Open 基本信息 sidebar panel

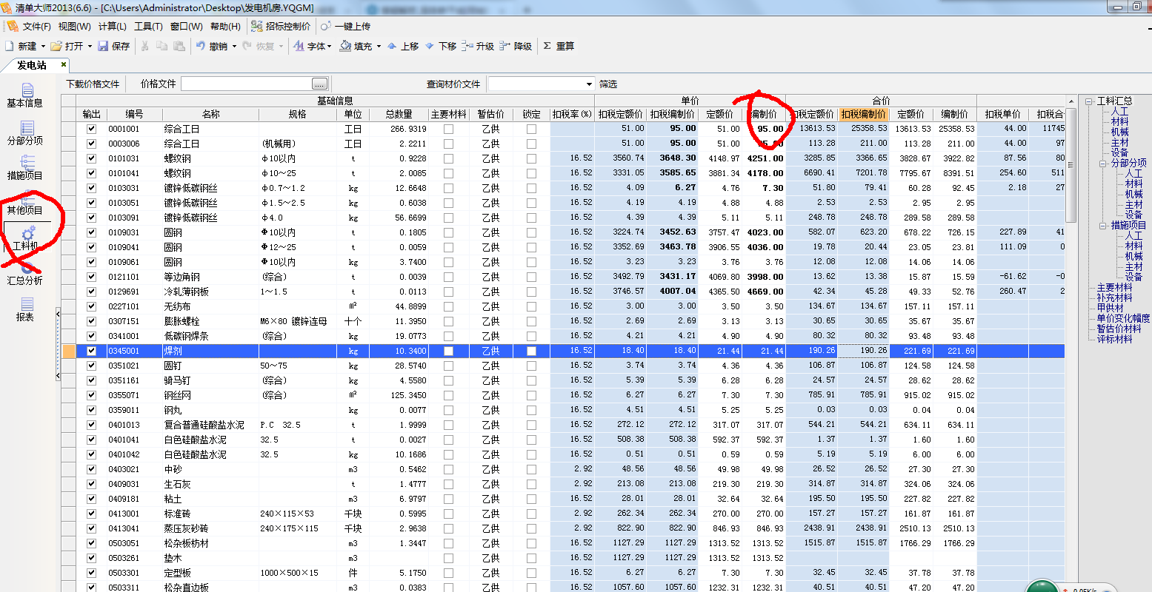pos(25,96)
